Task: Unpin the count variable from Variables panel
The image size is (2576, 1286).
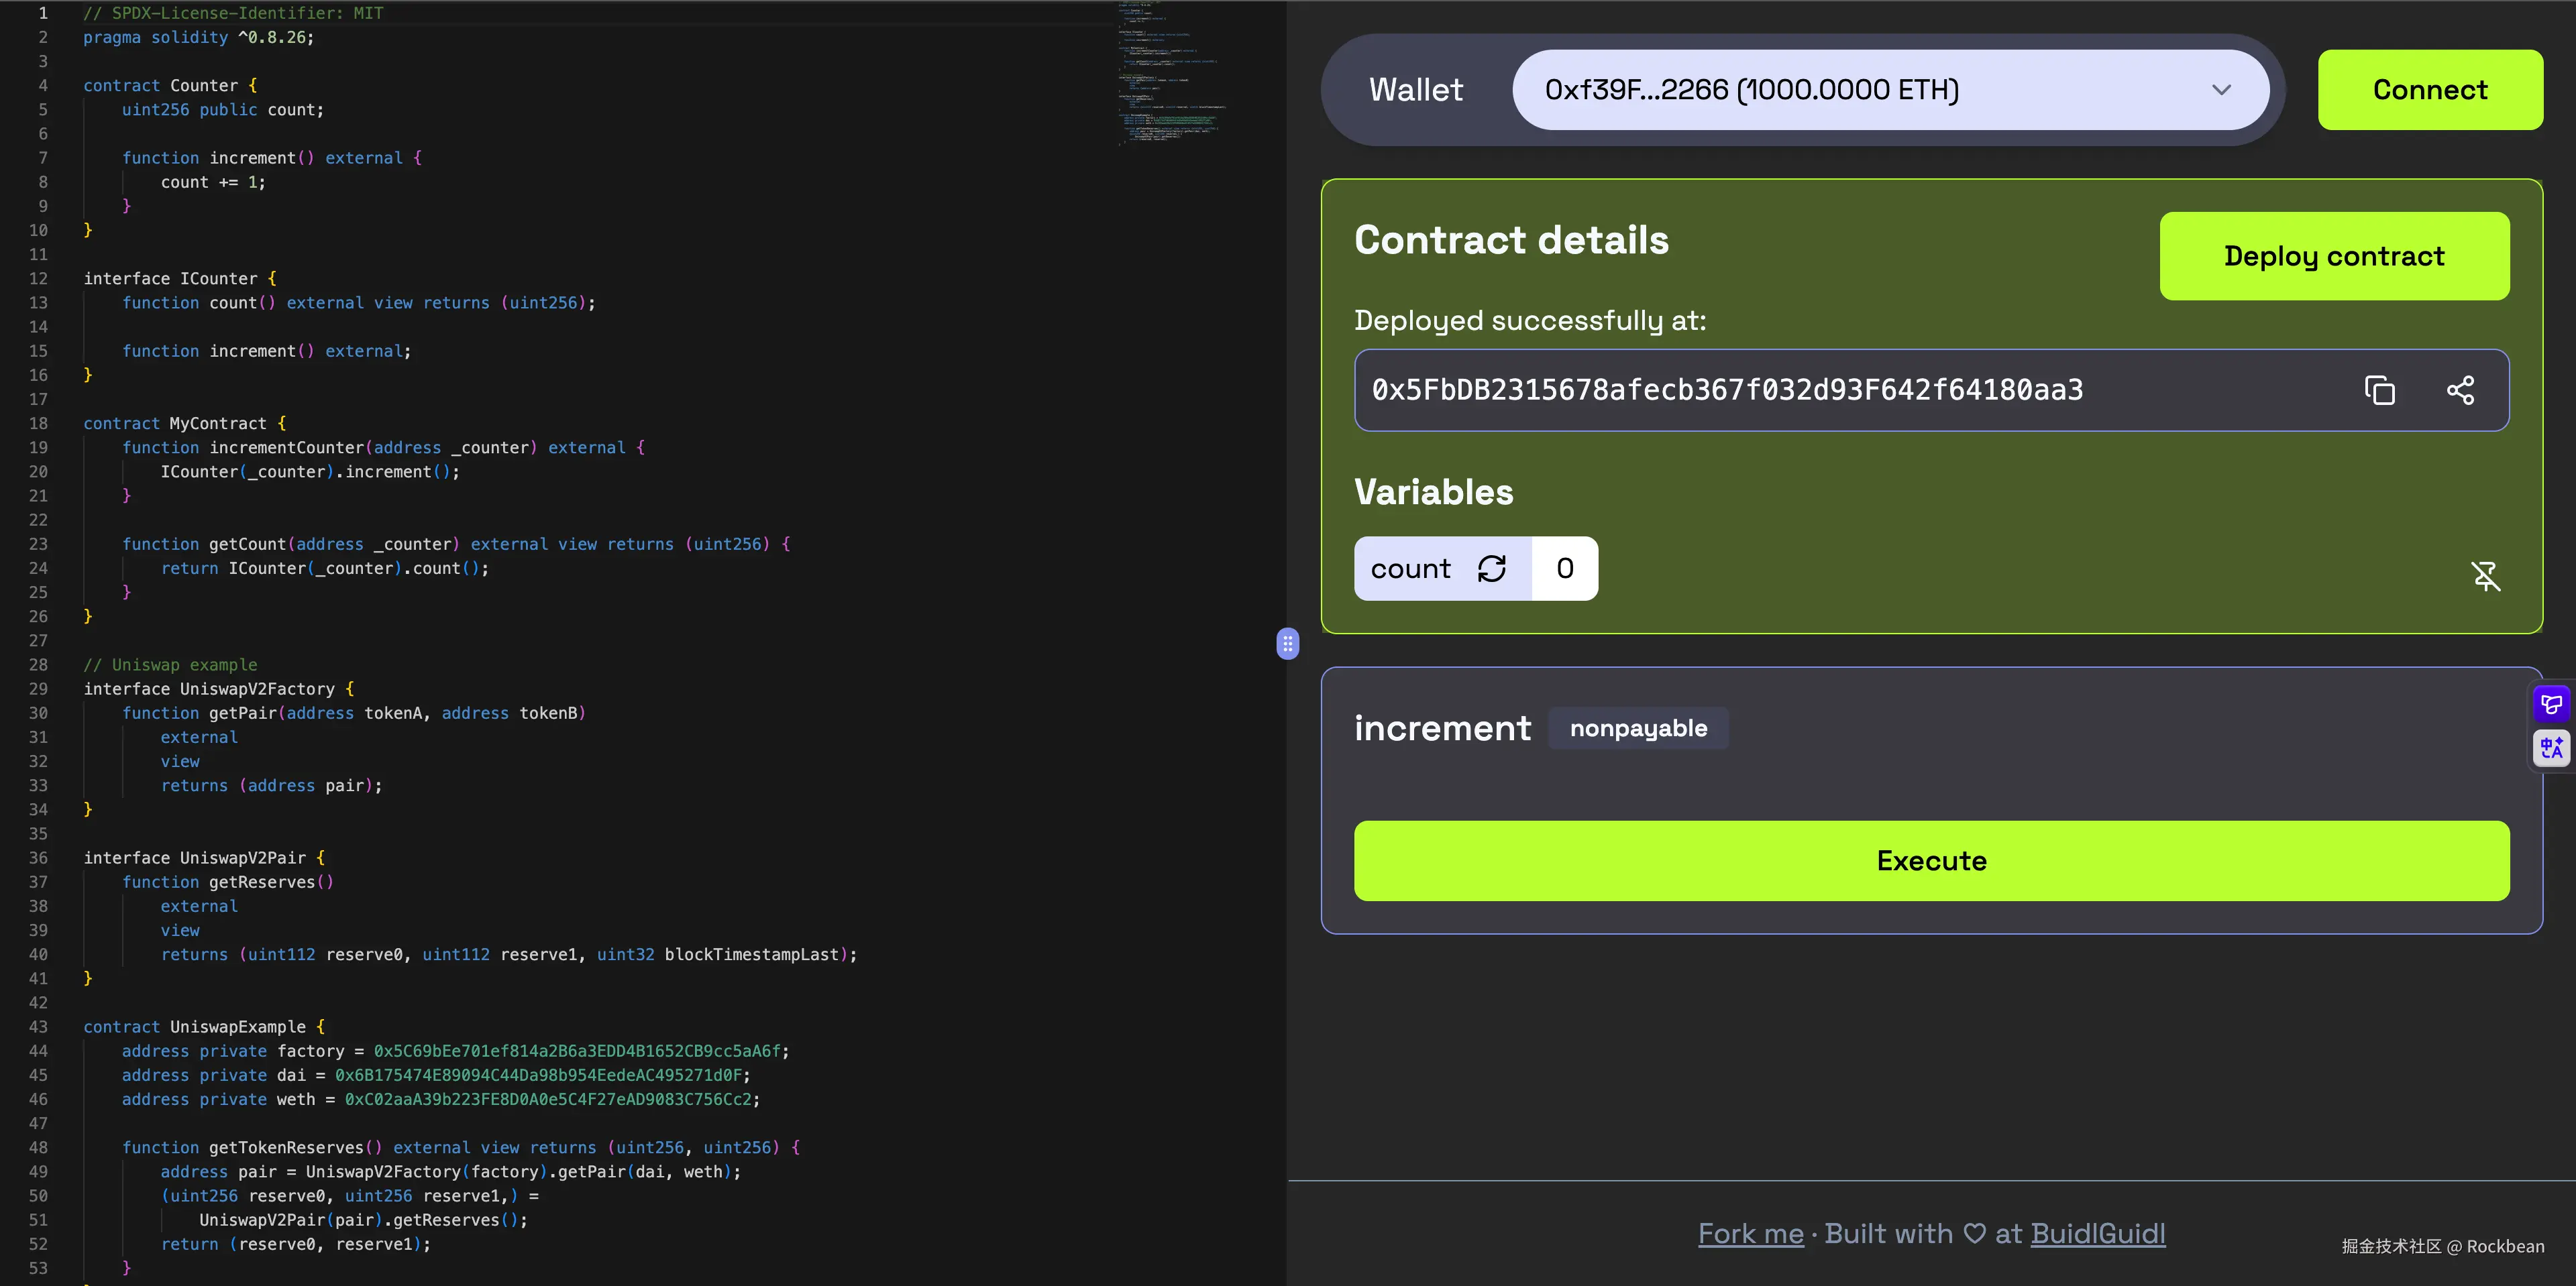Action: [2486, 577]
